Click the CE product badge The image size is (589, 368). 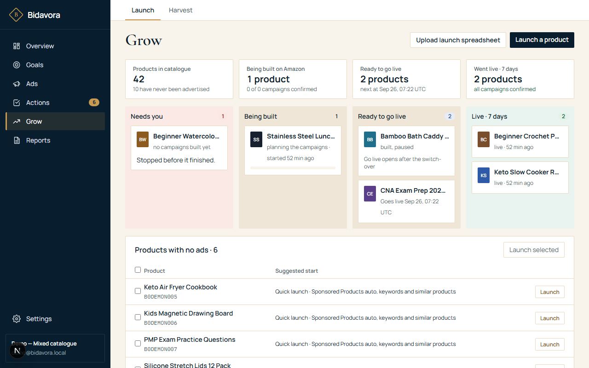(370, 194)
